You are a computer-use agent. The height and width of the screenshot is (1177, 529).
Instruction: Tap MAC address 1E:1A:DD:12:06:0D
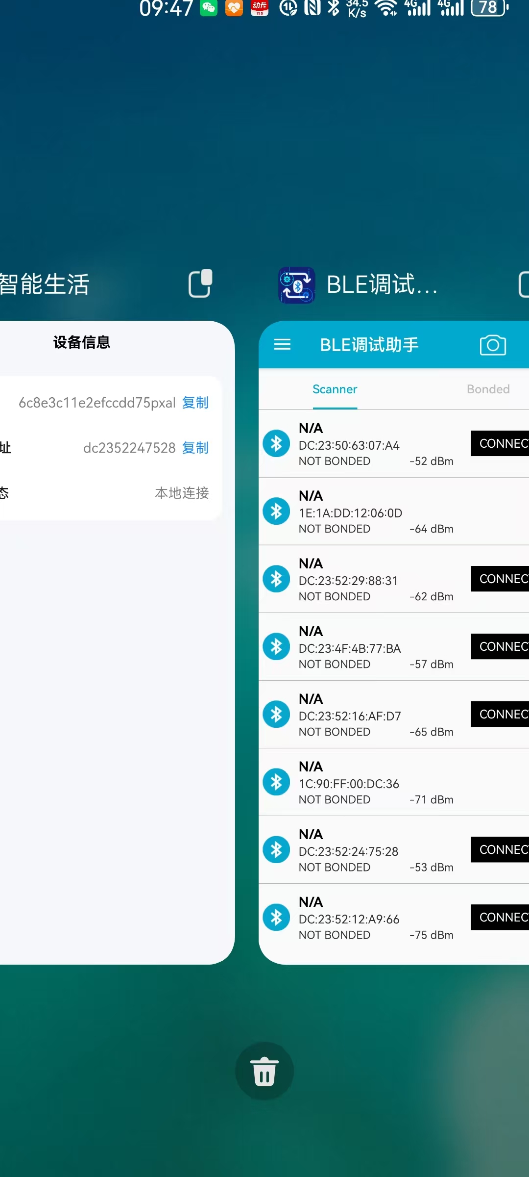coord(351,513)
